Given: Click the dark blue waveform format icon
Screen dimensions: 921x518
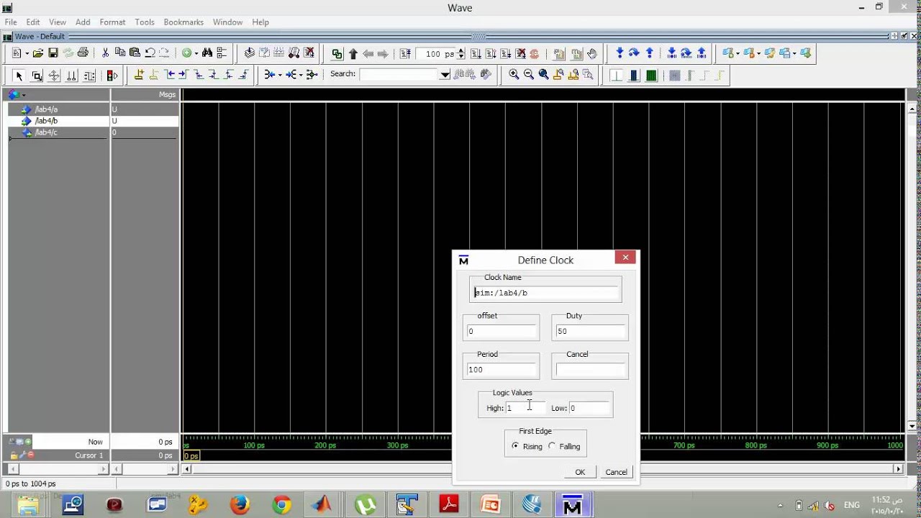Looking at the screenshot, I should (634, 76).
